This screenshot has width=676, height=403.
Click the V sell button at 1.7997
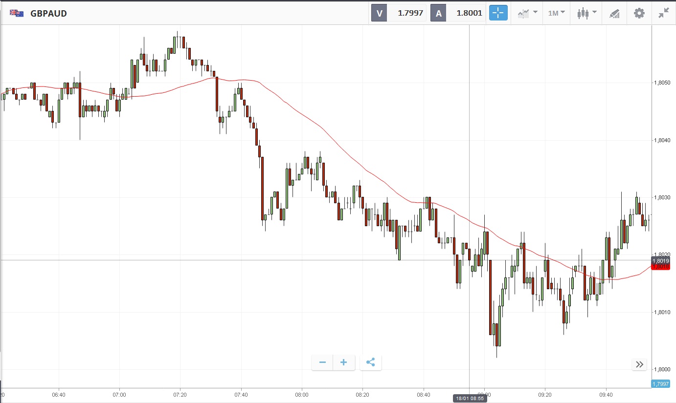tap(399, 13)
